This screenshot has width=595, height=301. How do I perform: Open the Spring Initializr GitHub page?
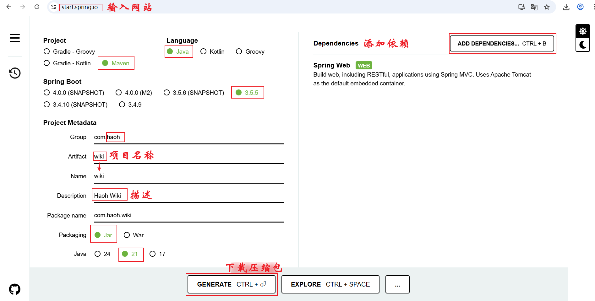tap(14, 289)
